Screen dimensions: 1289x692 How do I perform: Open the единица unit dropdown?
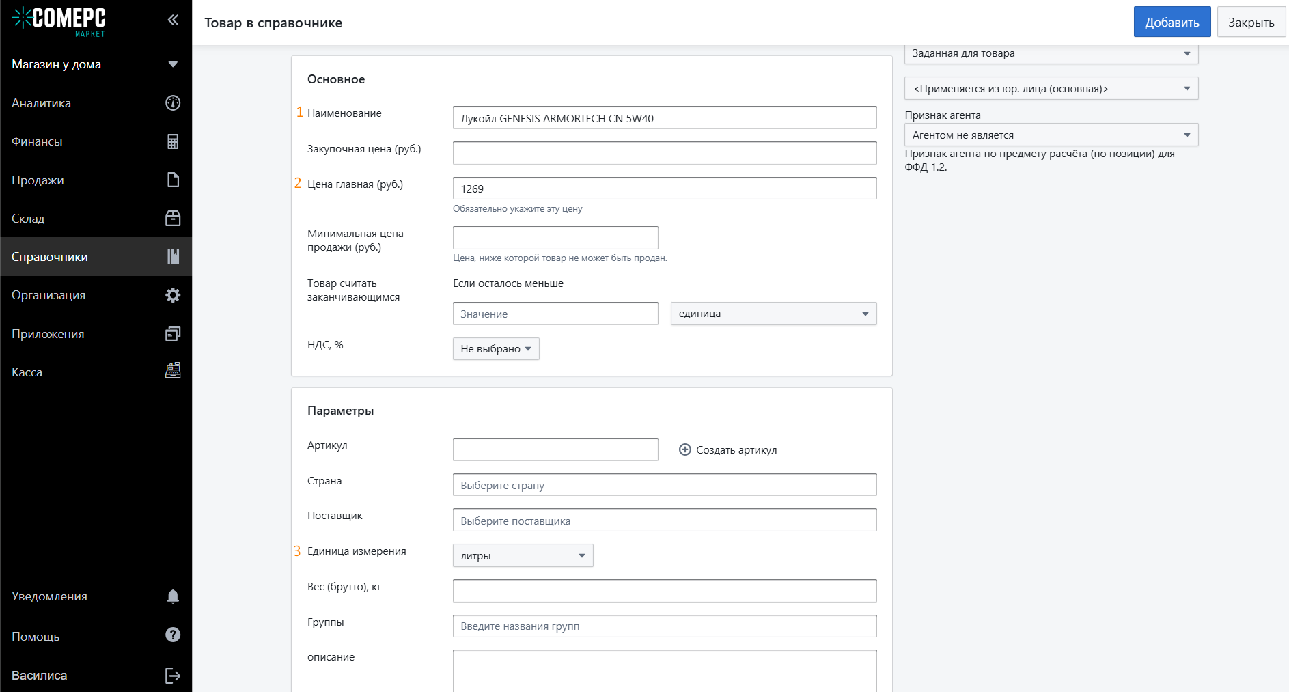[773, 314]
